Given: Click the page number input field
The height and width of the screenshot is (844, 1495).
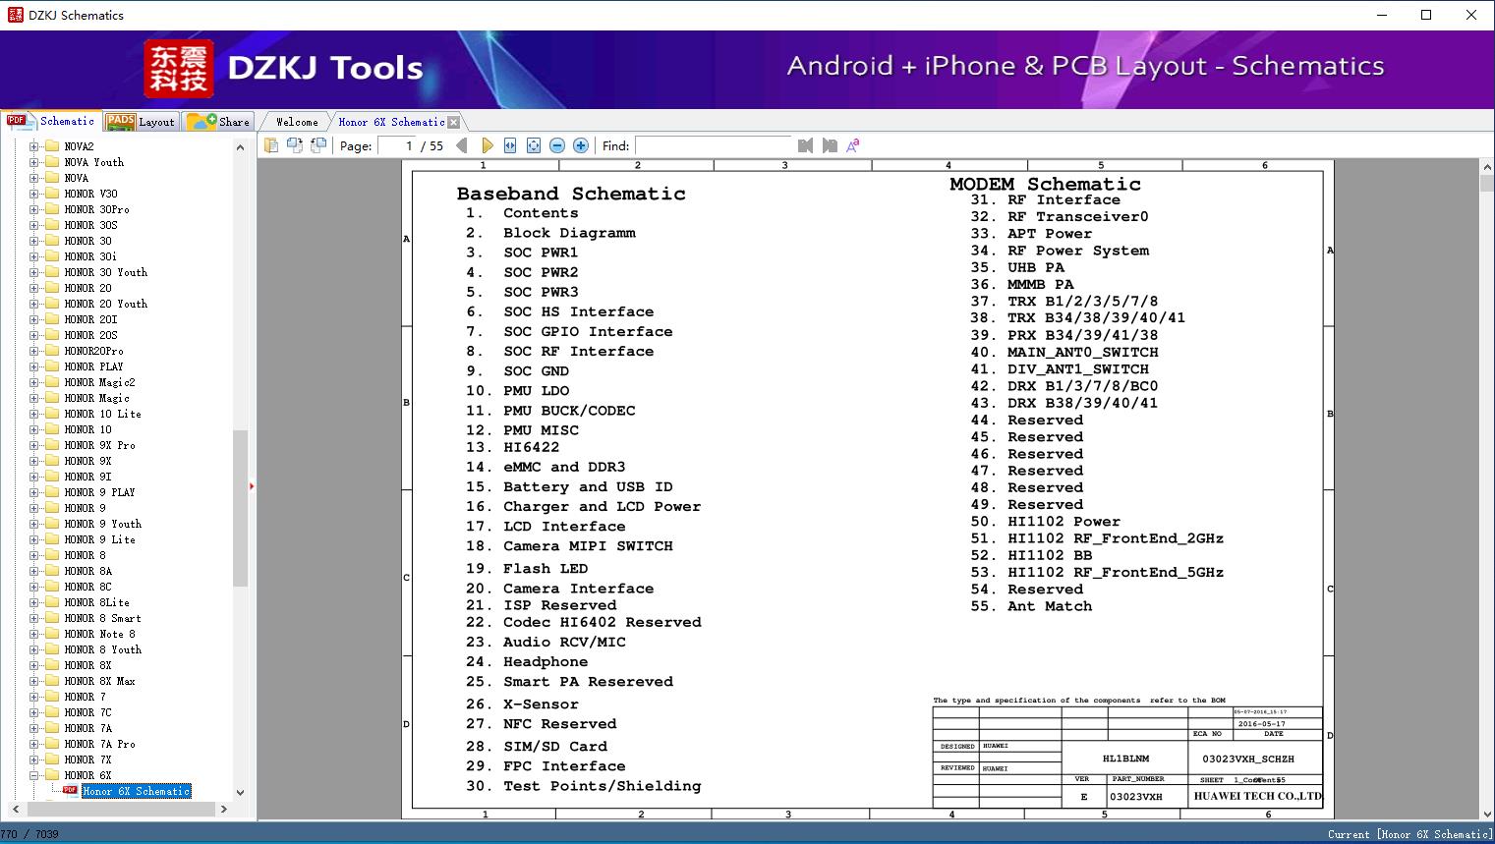Looking at the screenshot, I should coord(397,145).
